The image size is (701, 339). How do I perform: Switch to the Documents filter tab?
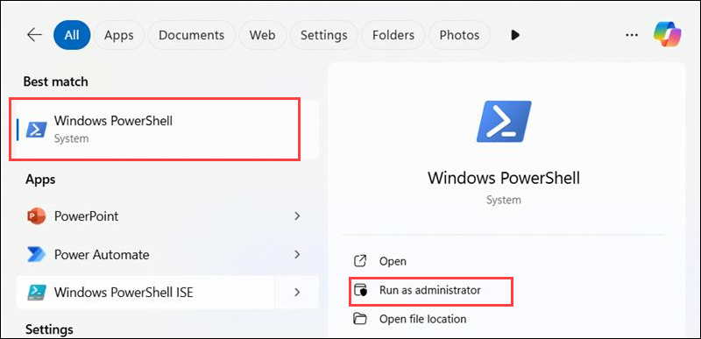(x=191, y=35)
